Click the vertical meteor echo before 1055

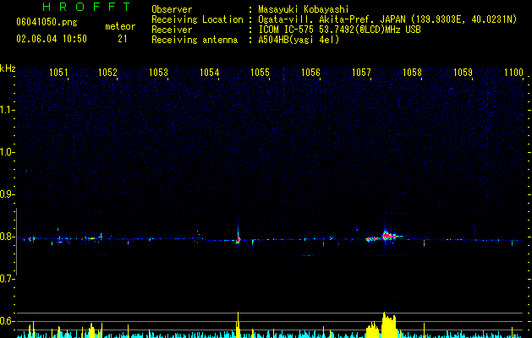tap(239, 236)
